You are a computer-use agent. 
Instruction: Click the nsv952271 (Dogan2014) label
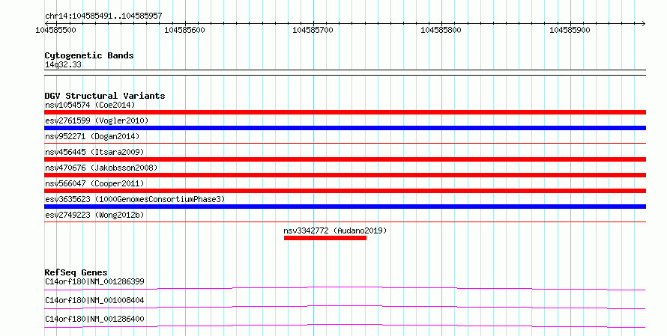(x=92, y=136)
